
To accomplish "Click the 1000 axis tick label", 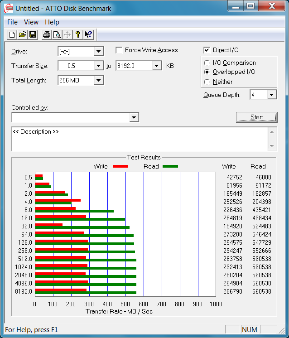I will [216, 304].
